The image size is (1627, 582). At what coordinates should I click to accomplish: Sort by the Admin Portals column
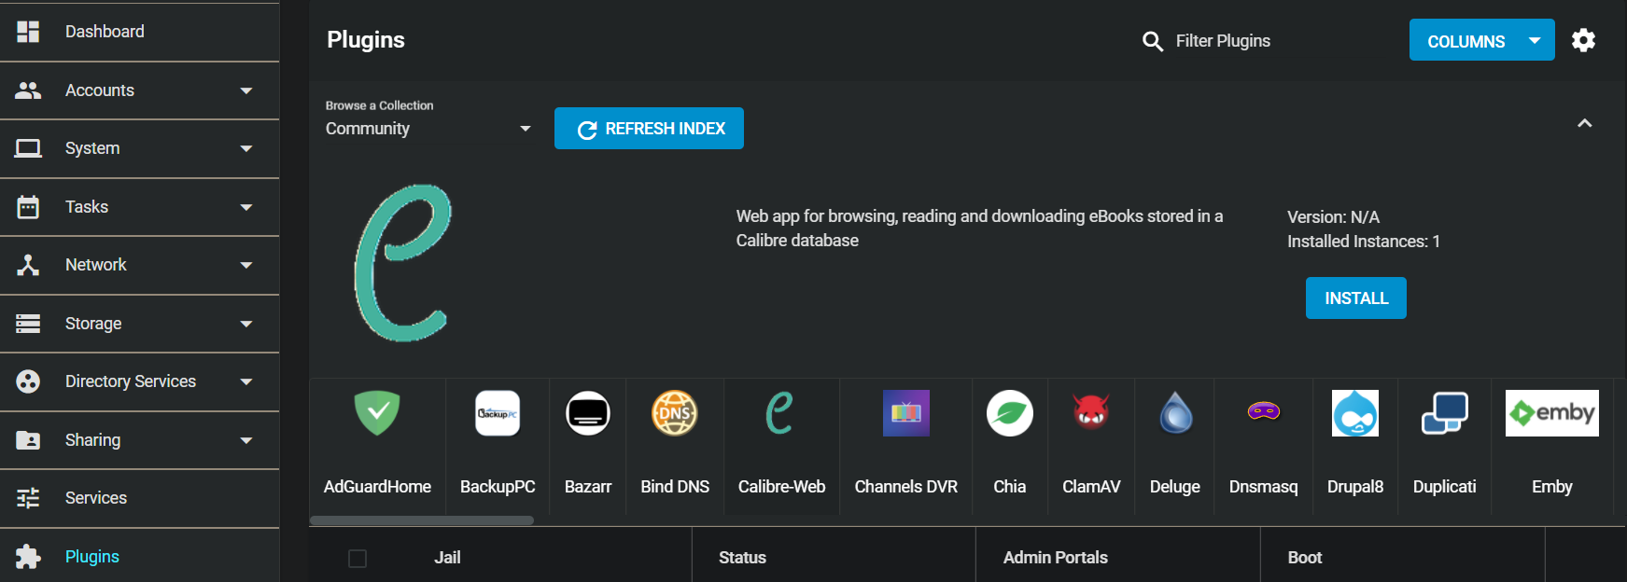tap(1056, 558)
